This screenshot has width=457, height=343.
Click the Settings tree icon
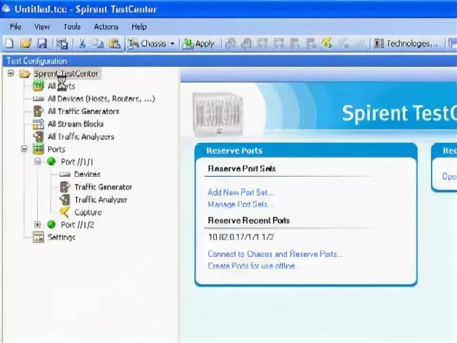pyautogui.click(x=38, y=237)
